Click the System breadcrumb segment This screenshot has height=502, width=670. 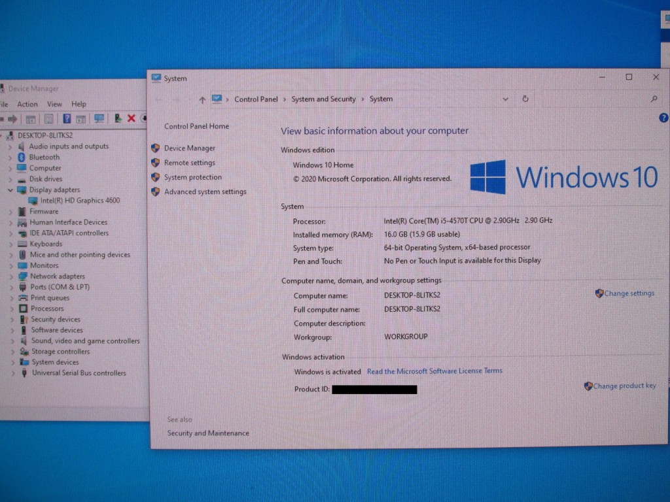381,99
